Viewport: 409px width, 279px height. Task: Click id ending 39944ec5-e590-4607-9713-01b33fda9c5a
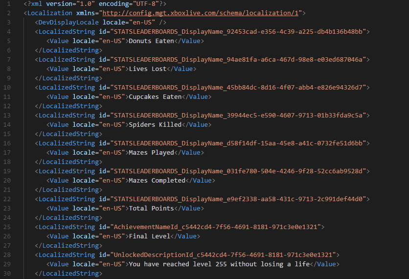coord(238,116)
